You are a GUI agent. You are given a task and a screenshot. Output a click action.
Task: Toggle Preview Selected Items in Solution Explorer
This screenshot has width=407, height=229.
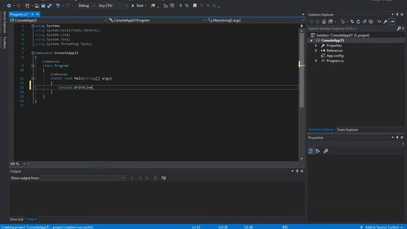392,22
